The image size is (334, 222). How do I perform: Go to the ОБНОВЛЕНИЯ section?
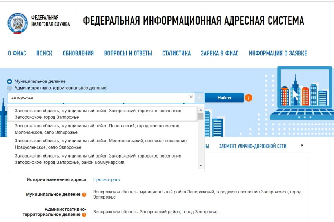[78, 53]
